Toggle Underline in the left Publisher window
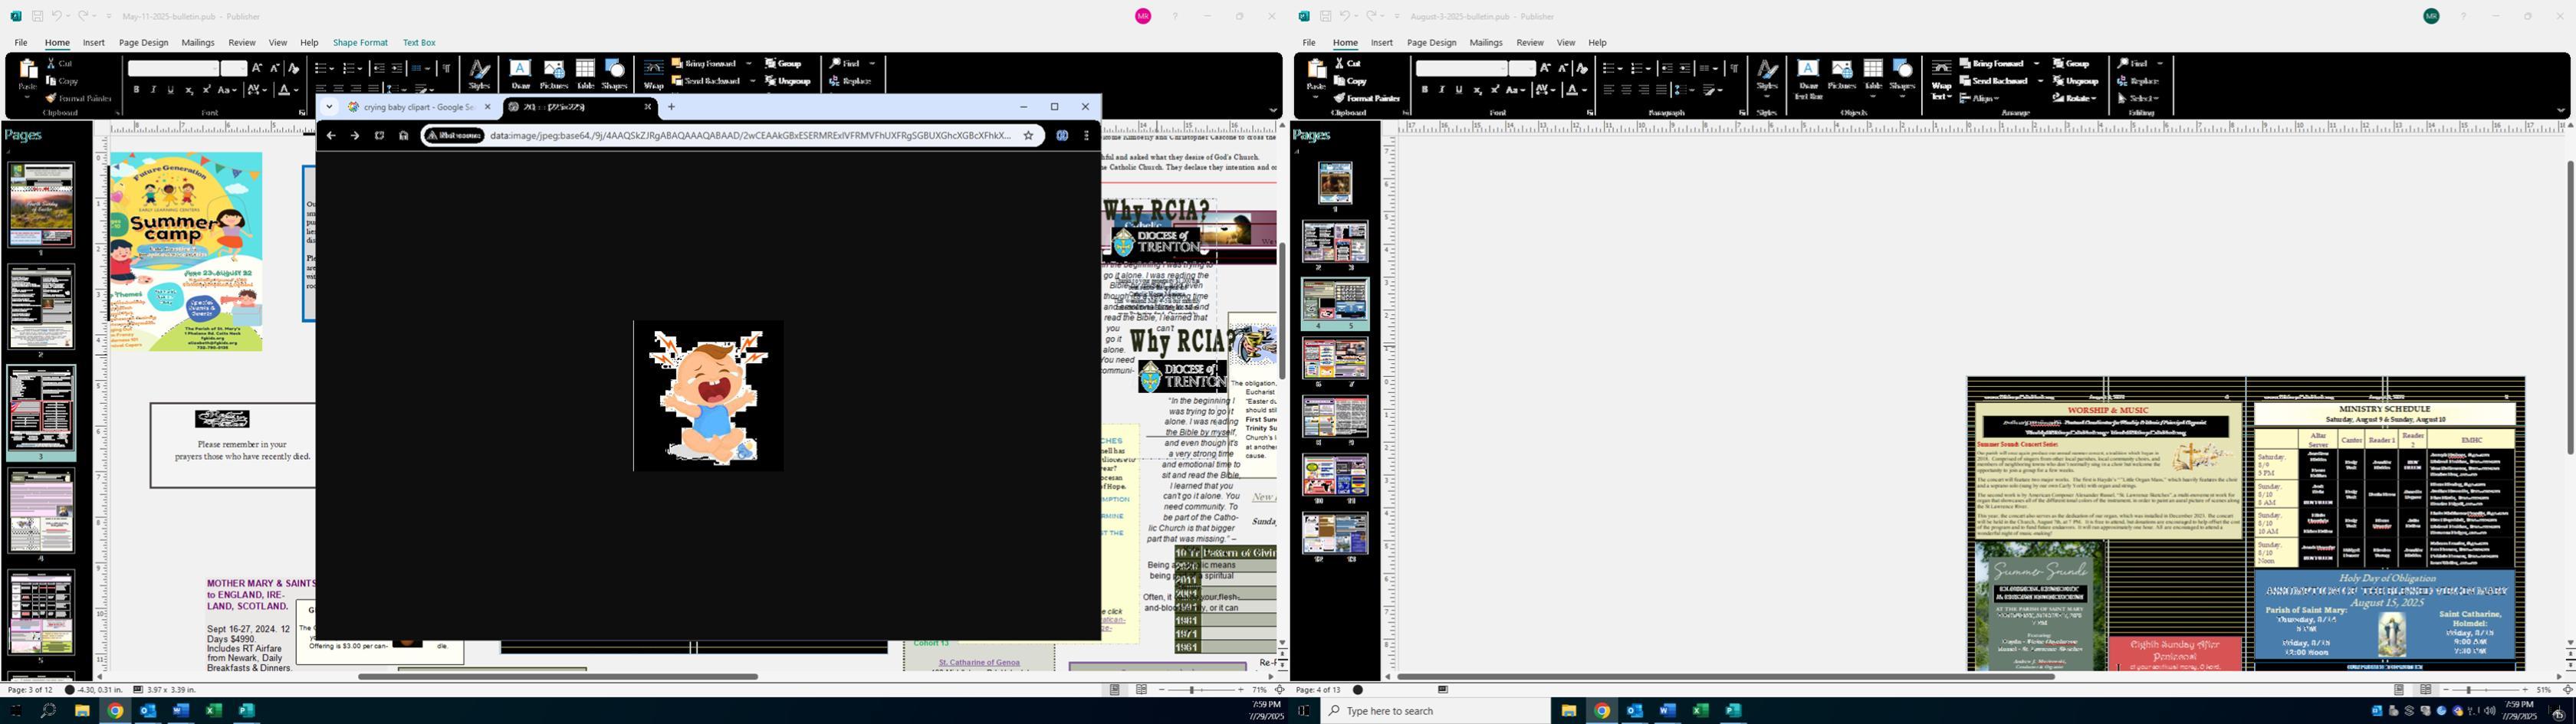Viewport: 2576px width, 724px height. tap(170, 90)
